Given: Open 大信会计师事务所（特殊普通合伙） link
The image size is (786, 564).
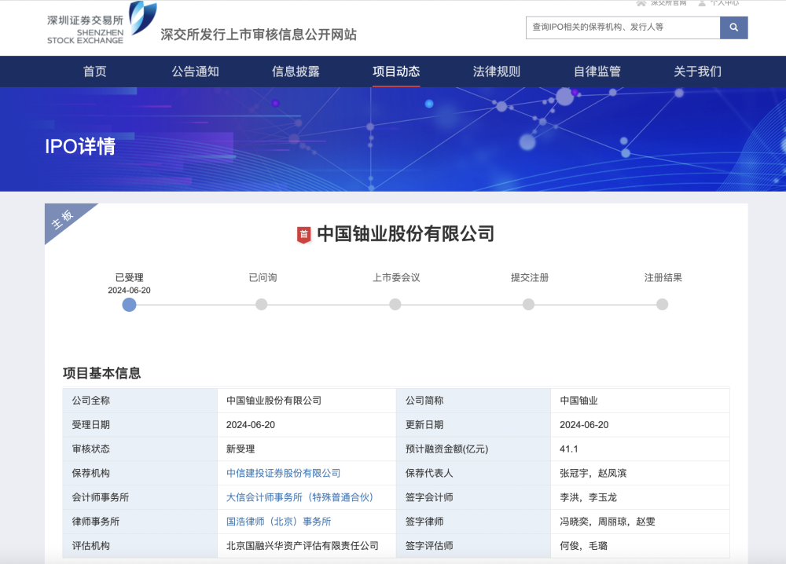Looking at the screenshot, I should (x=300, y=497).
